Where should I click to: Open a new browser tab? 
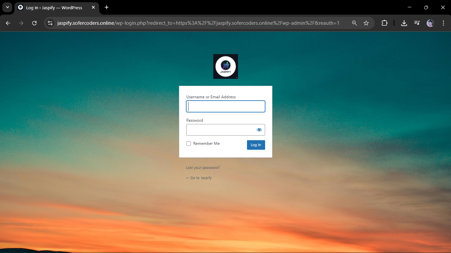(x=106, y=7)
